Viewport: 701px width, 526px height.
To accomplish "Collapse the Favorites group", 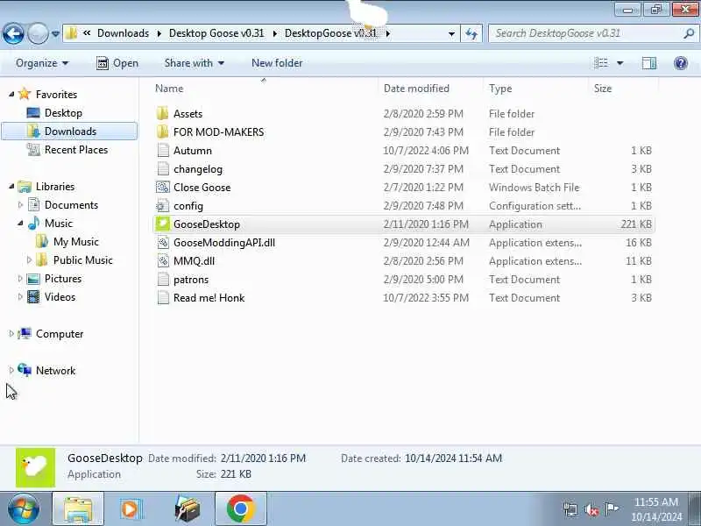I will [11, 95].
